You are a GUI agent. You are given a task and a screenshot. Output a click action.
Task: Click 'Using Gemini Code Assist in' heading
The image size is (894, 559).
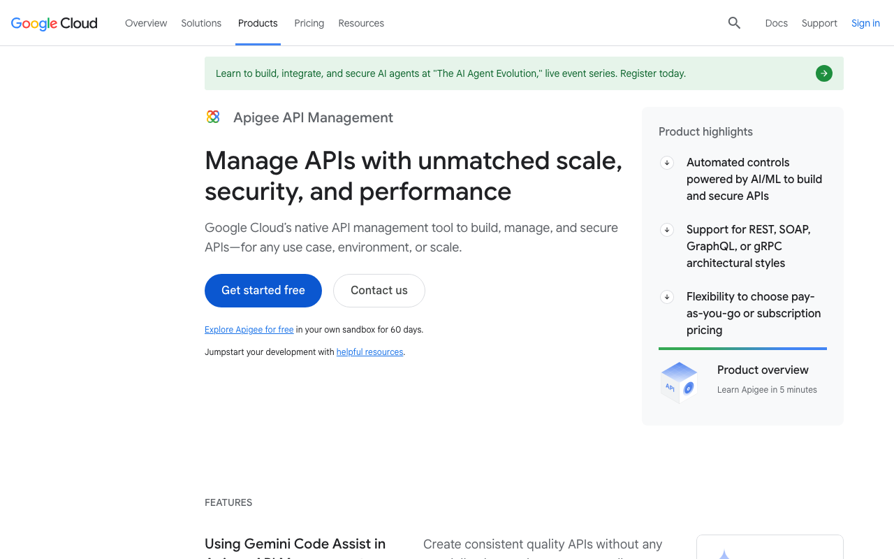pyautogui.click(x=295, y=544)
